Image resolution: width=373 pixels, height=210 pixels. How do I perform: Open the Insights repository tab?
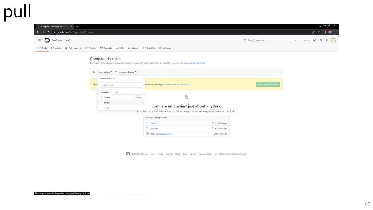pos(149,48)
